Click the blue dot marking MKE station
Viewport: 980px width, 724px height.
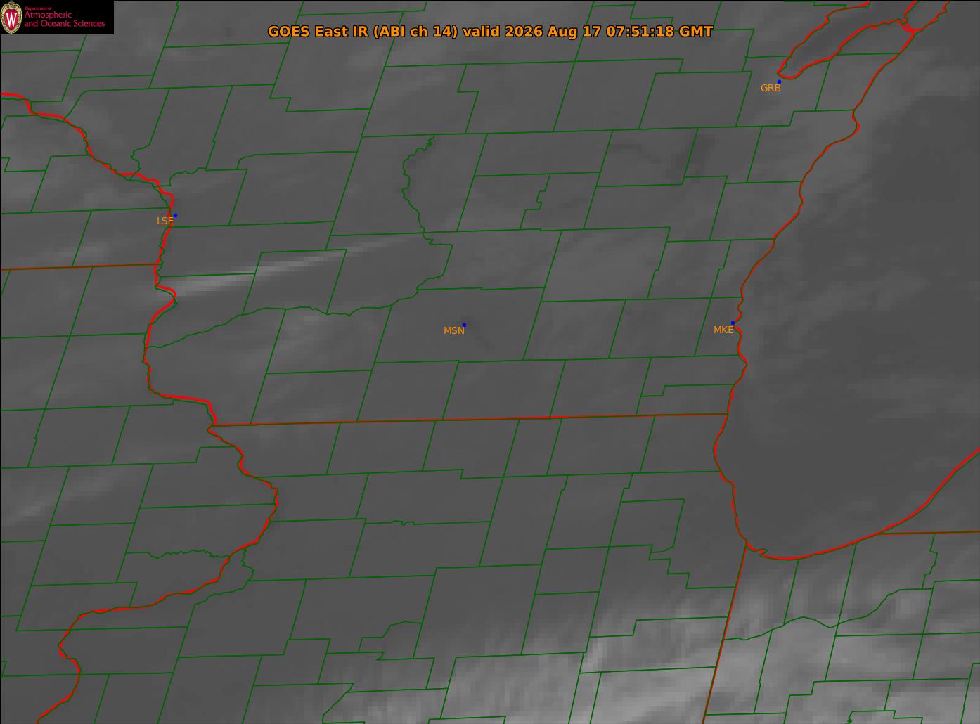tap(733, 323)
